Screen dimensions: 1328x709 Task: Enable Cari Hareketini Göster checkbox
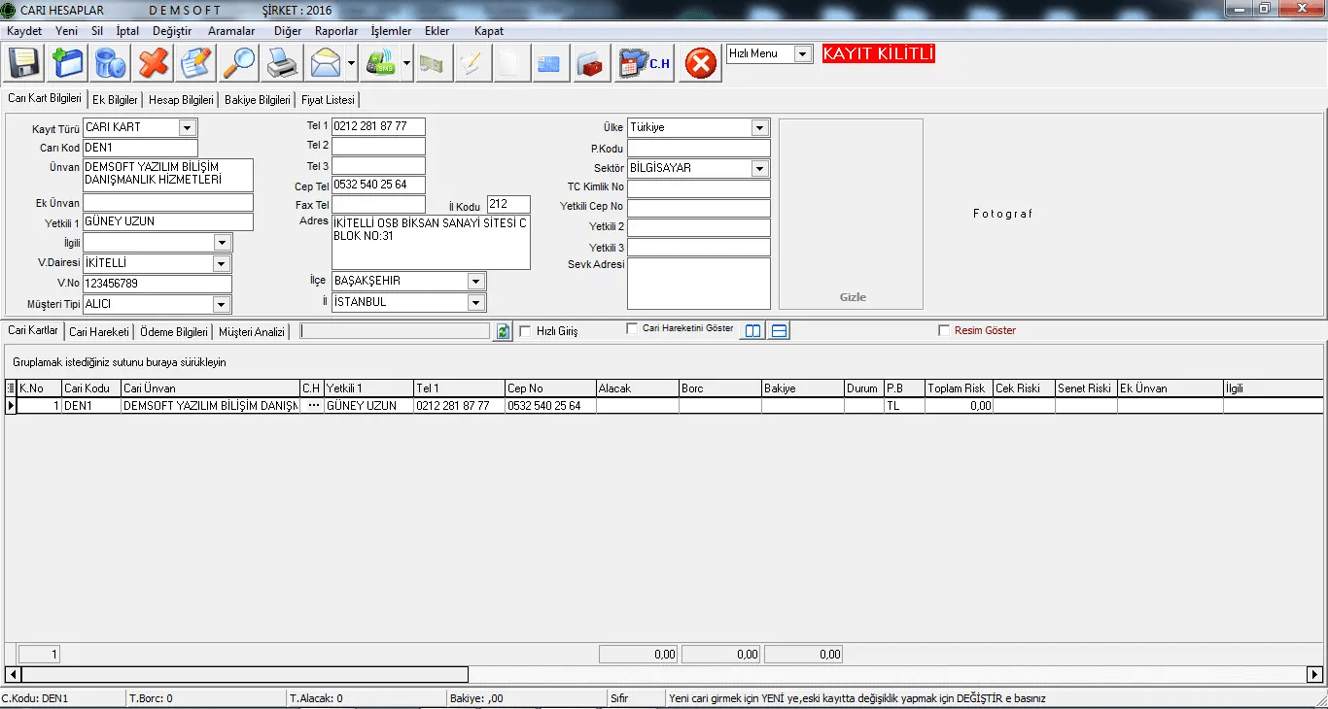(x=632, y=328)
